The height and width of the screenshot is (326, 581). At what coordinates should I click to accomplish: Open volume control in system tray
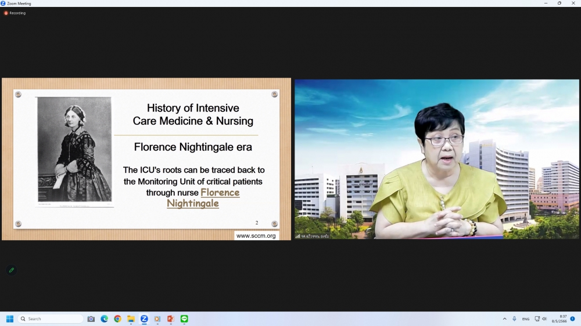[x=544, y=319]
